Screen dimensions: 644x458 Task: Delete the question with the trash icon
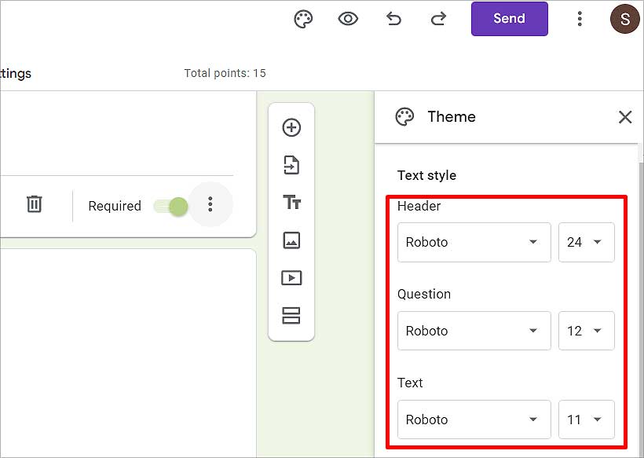[x=34, y=204]
